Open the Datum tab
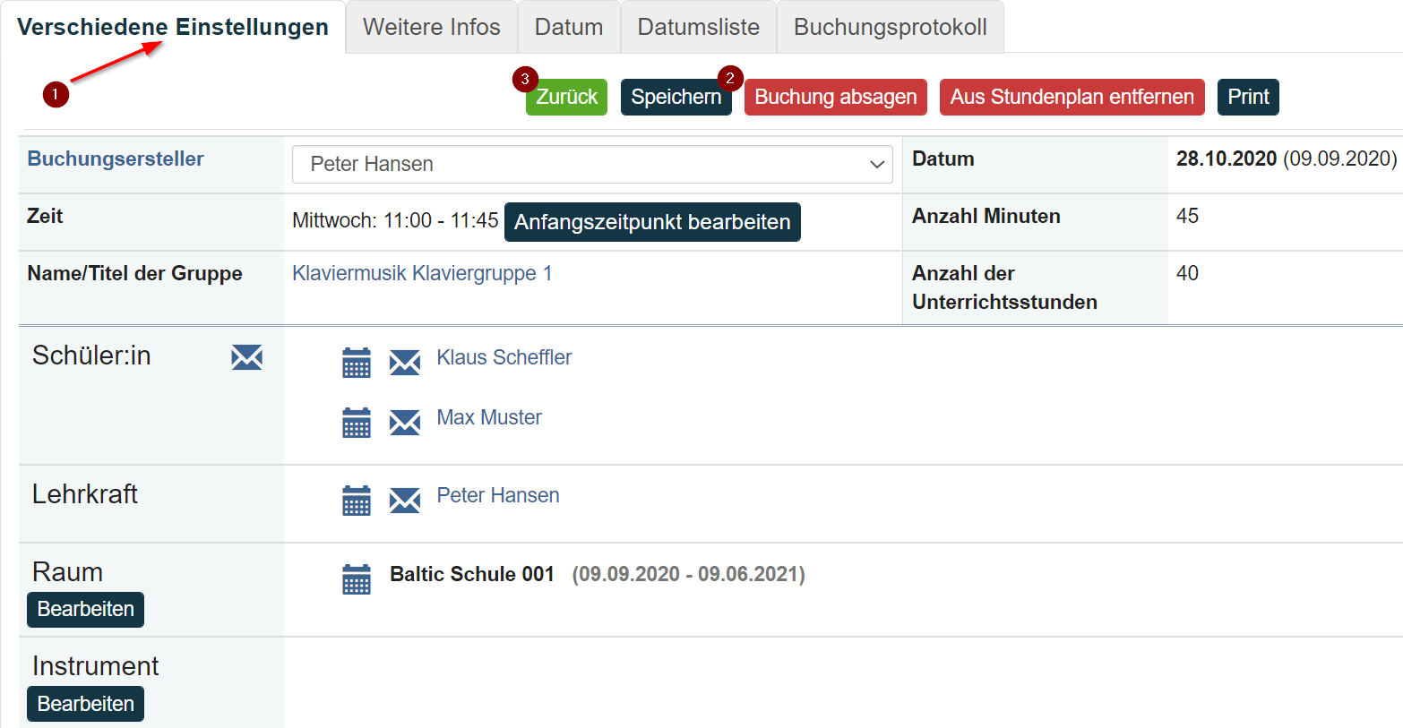 click(x=569, y=27)
